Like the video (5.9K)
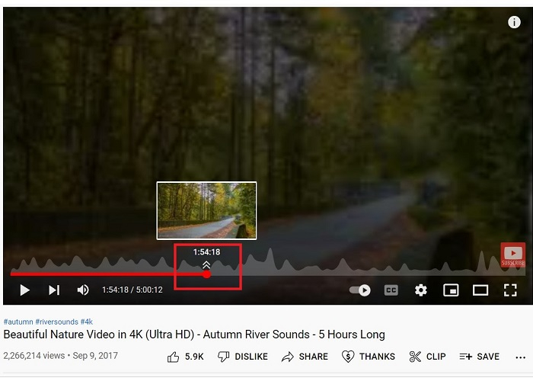The width and height of the screenshot is (533, 381). [185, 357]
